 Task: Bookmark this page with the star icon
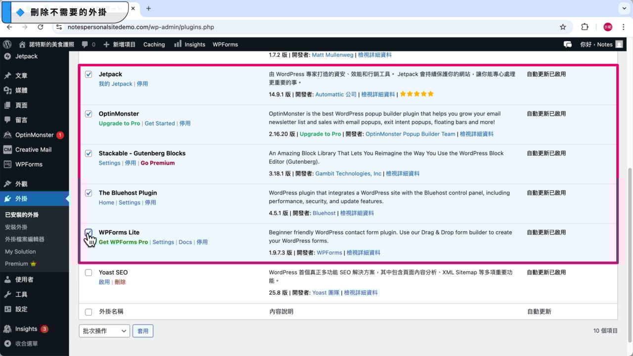pyautogui.click(x=563, y=27)
